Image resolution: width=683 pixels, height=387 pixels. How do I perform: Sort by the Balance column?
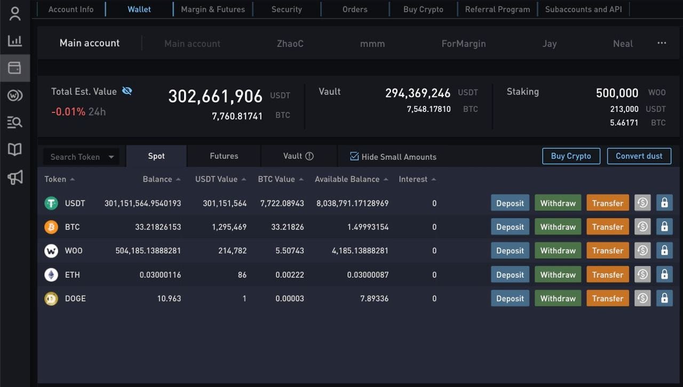[x=162, y=179]
